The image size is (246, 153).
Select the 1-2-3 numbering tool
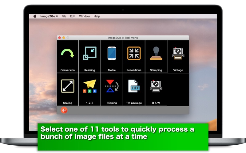tap(90, 89)
